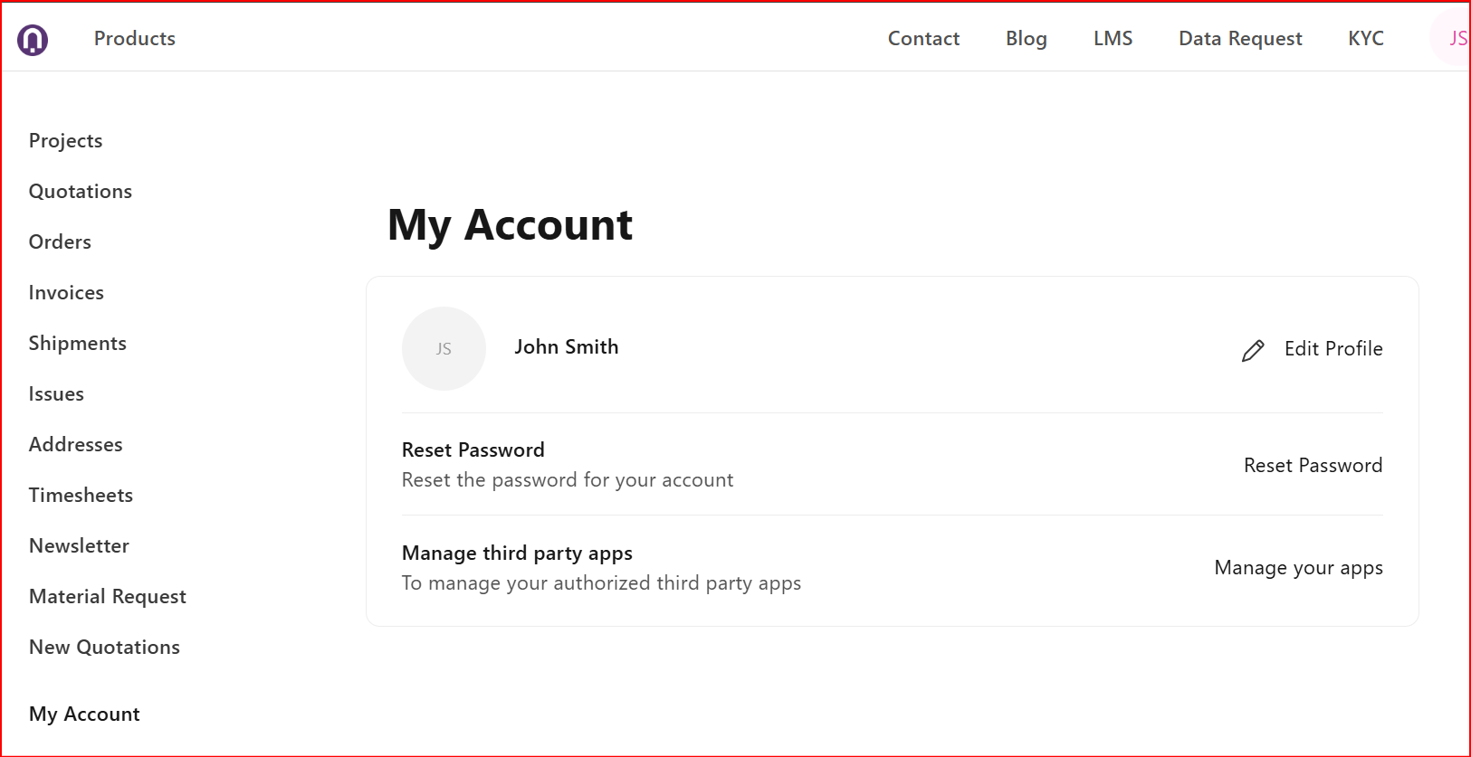
Task: Select Quotations from the sidebar
Action: click(81, 192)
